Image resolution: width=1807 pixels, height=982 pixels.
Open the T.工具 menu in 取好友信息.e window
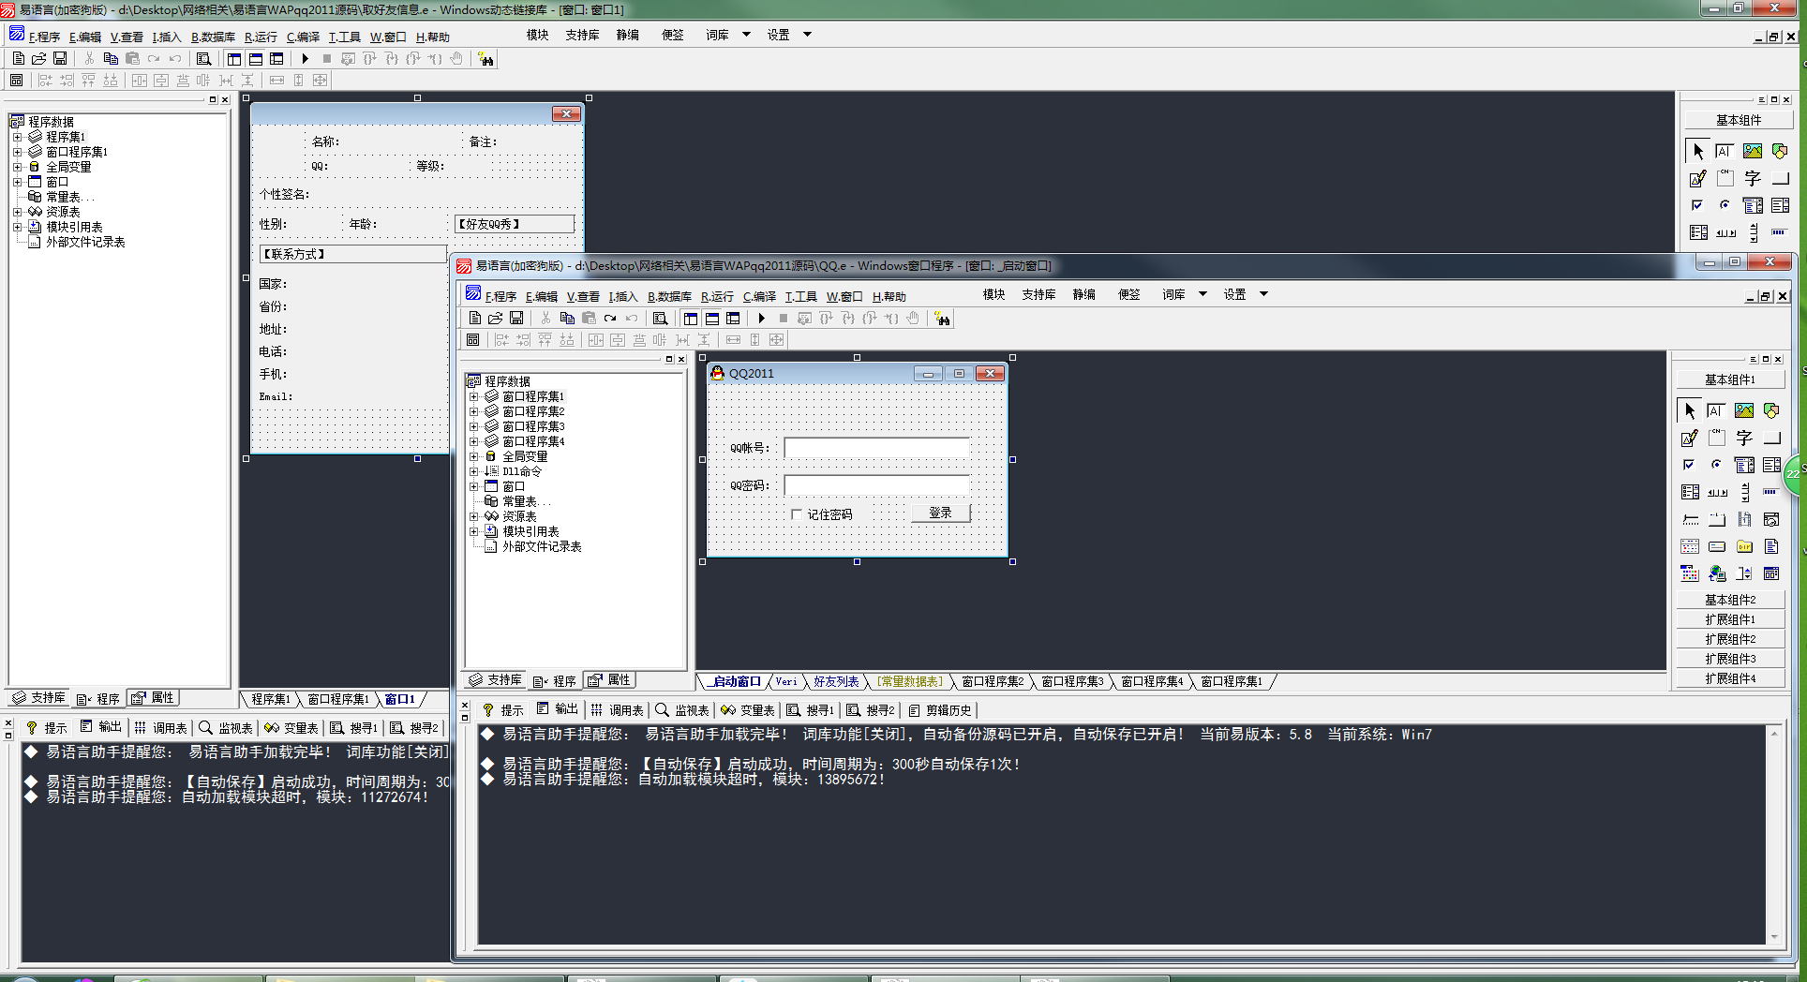click(x=345, y=37)
